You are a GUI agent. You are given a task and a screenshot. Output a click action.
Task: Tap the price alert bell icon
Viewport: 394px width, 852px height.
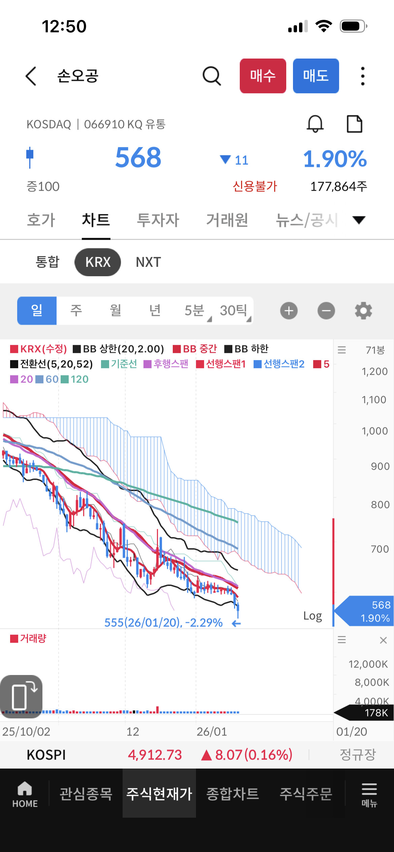[x=315, y=124]
